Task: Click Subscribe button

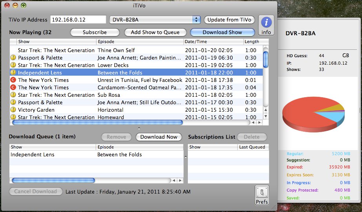Action: pos(95,32)
